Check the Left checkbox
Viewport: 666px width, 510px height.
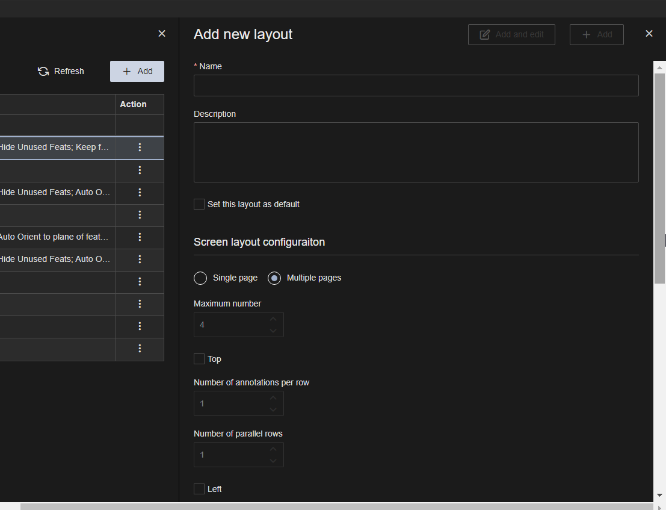[x=199, y=489]
